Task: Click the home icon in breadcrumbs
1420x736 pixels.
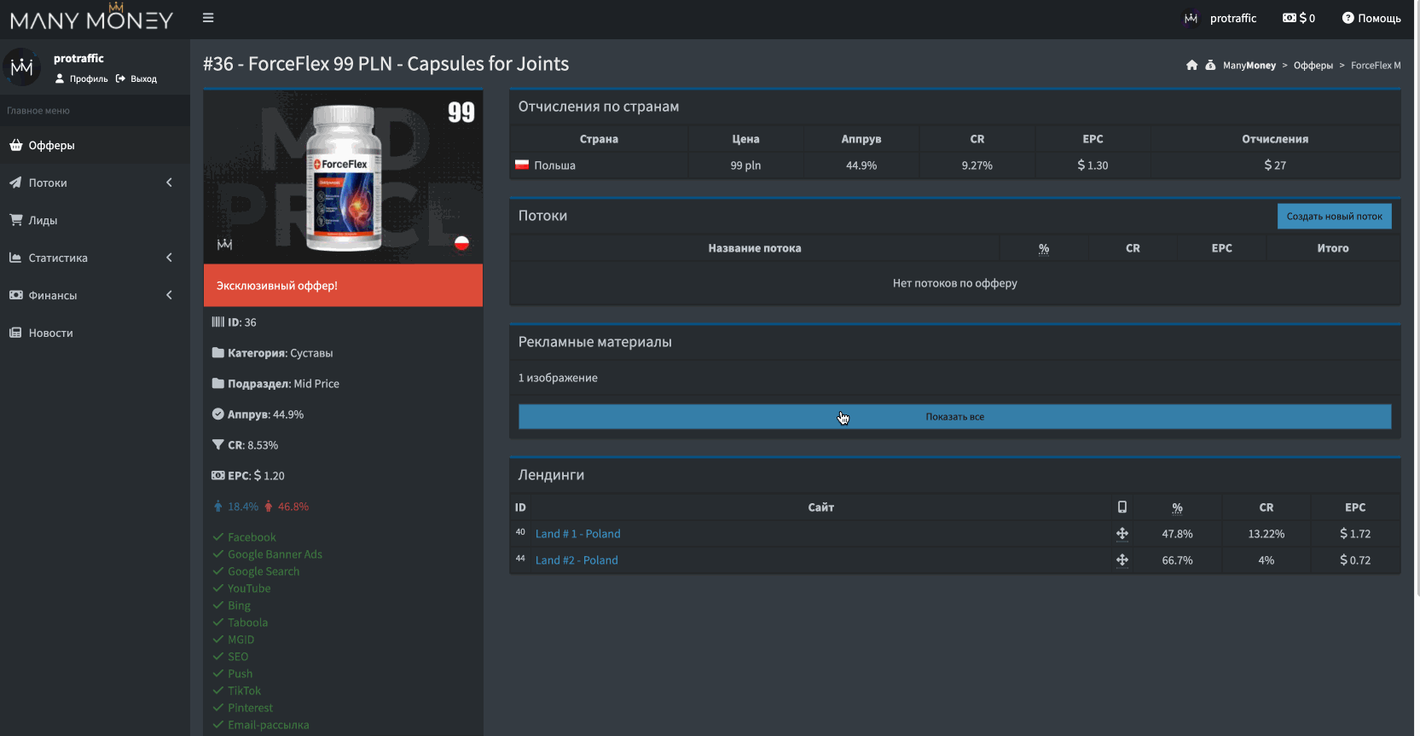Action: click(x=1191, y=66)
